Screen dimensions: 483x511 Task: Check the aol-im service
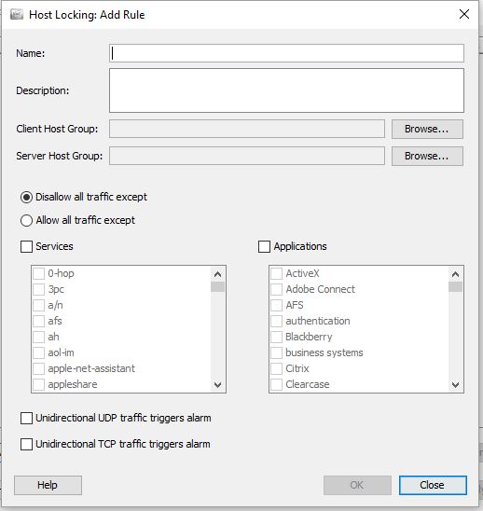coord(39,352)
